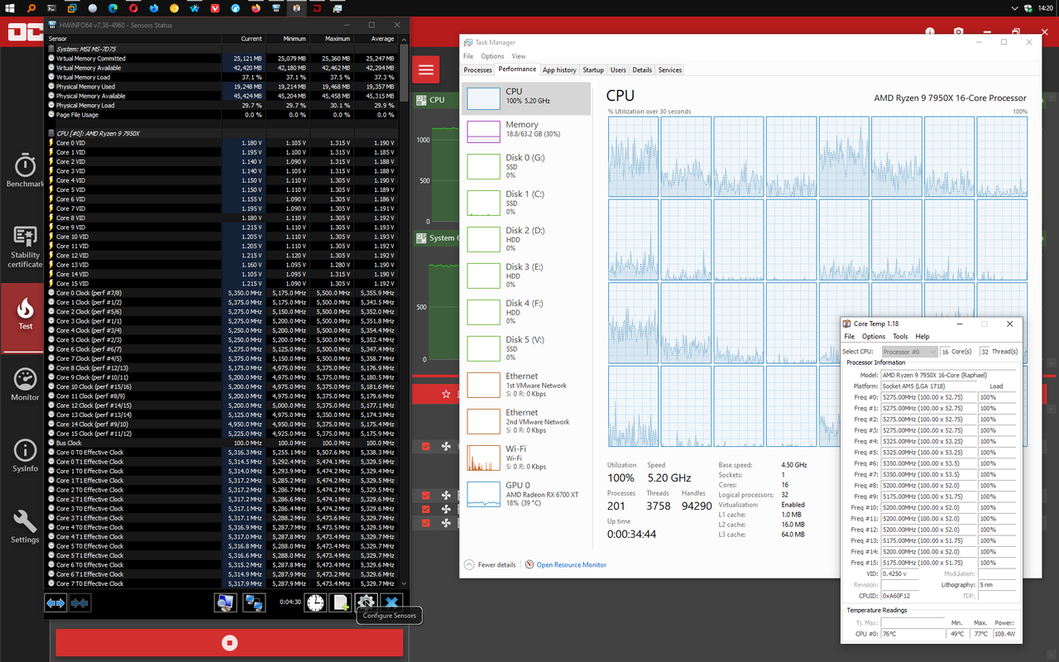The image size is (1059, 662).
Task: Open the Processor #0 dropdown in Core Temp
Action: pos(933,352)
